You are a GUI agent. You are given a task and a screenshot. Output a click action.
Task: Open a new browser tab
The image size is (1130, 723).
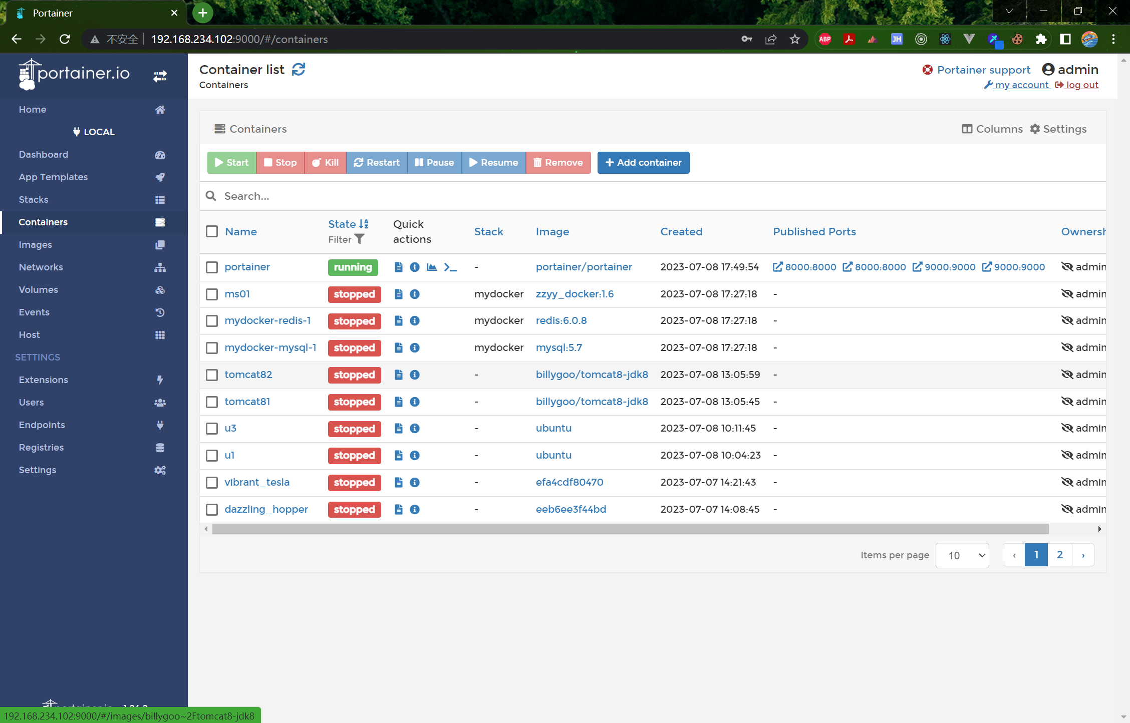[202, 13]
